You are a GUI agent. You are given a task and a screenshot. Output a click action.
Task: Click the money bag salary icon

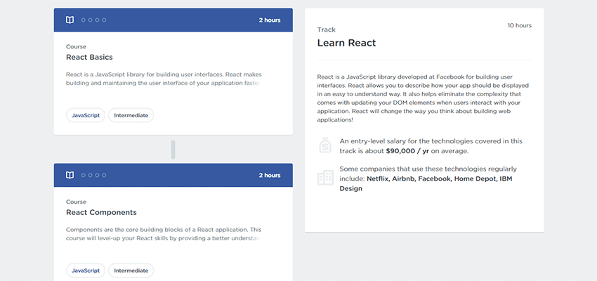(x=325, y=146)
